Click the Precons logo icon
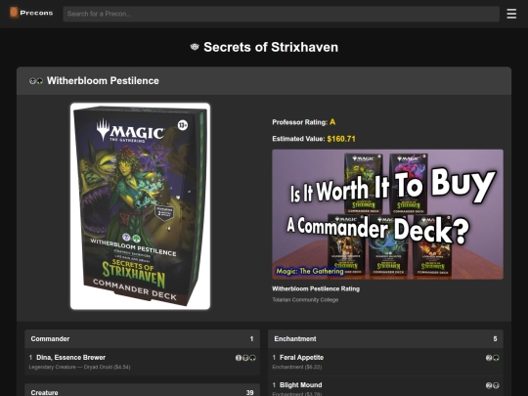This screenshot has height=396, width=528. tap(14, 13)
